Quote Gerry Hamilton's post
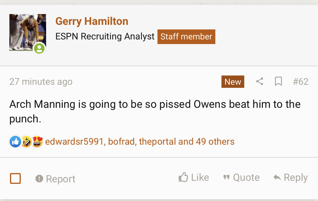The image size is (318, 201). [241, 177]
